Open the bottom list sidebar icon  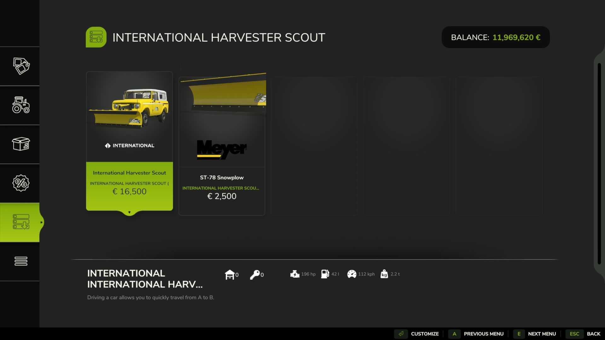point(20,261)
